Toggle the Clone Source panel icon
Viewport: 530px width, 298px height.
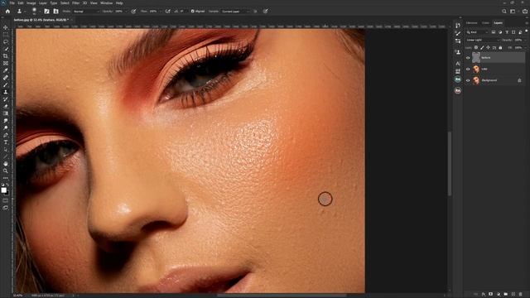click(55, 11)
